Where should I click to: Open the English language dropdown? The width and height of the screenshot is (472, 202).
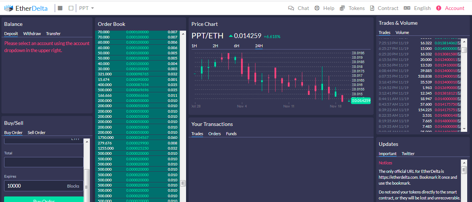point(417,8)
